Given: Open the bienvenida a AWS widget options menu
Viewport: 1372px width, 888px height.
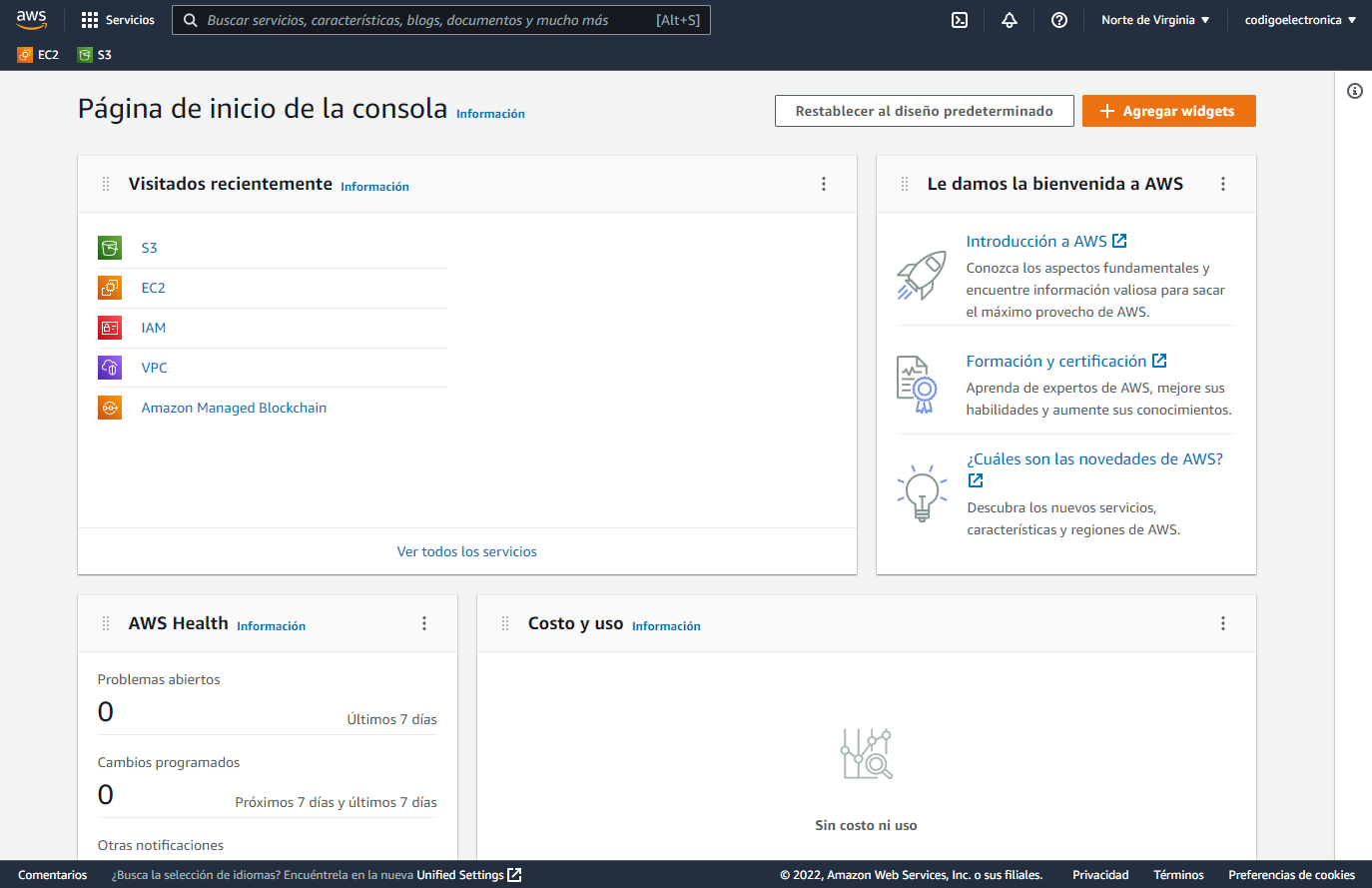Looking at the screenshot, I should [x=1223, y=184].
